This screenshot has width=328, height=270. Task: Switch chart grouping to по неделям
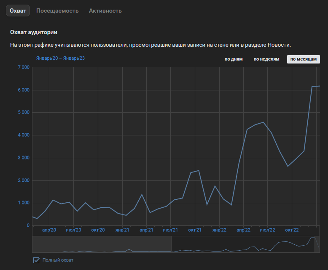coord(266,59)
